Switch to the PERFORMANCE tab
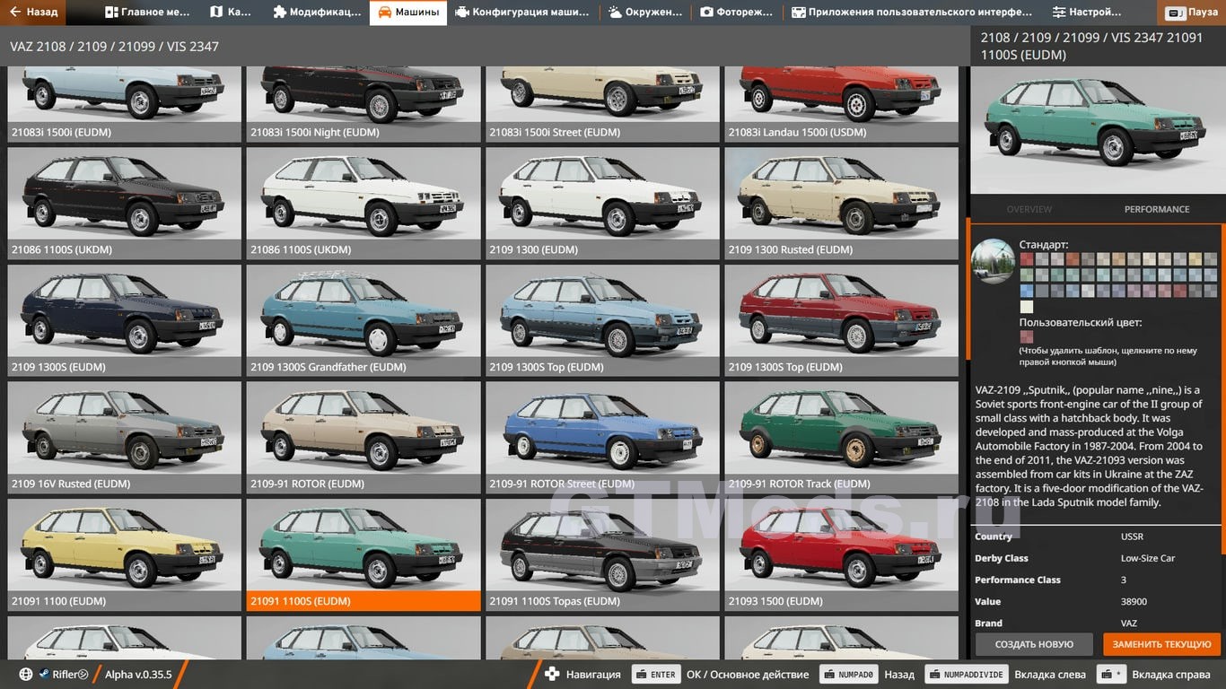1226x689 pixels. point(1157,209)
